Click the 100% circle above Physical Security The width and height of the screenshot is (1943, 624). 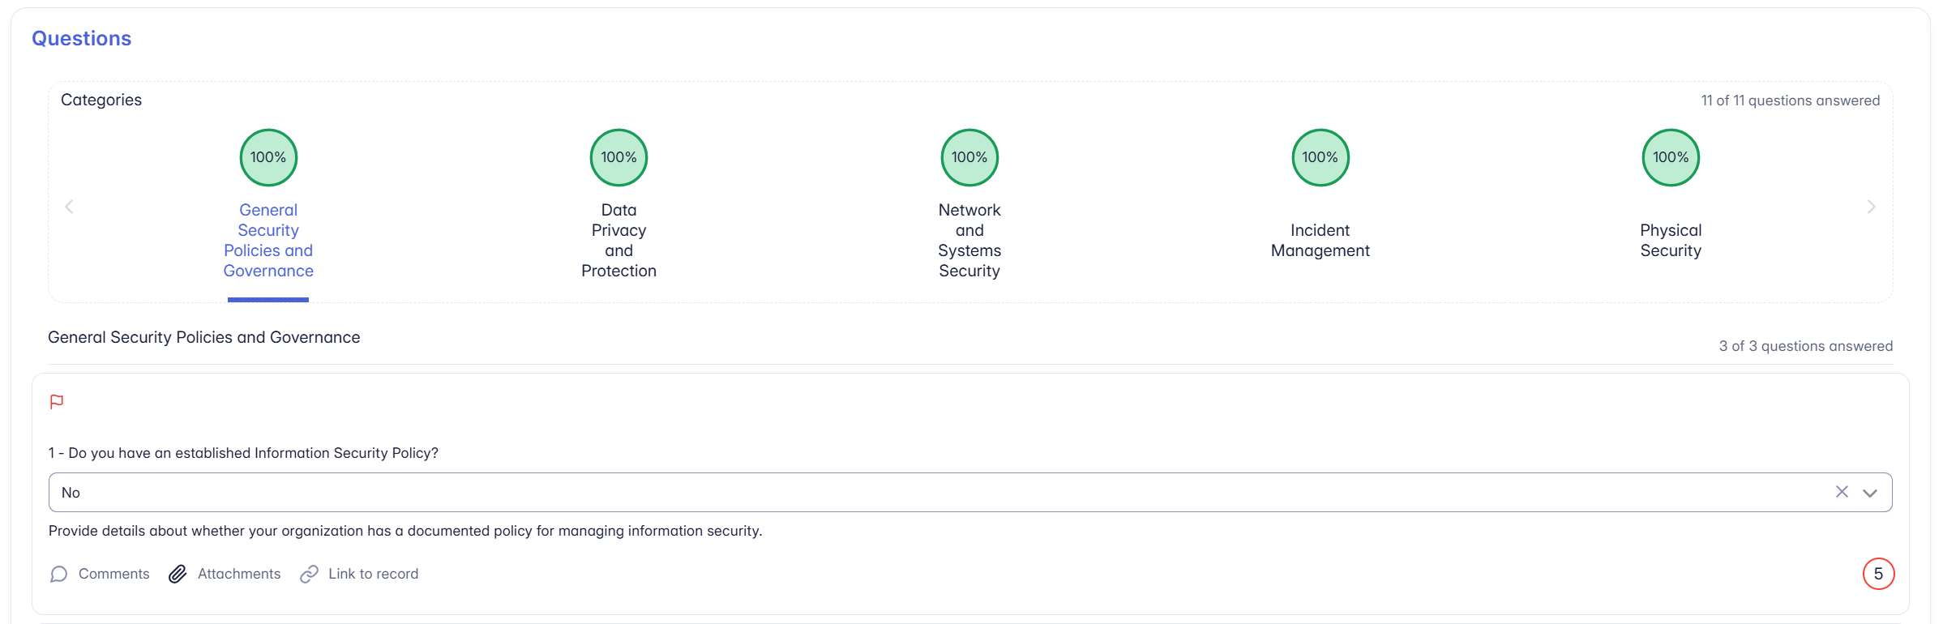point(1670,157)
